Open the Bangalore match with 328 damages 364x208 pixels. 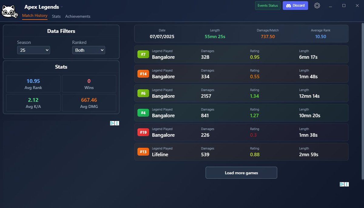click(x=241, y=54)
